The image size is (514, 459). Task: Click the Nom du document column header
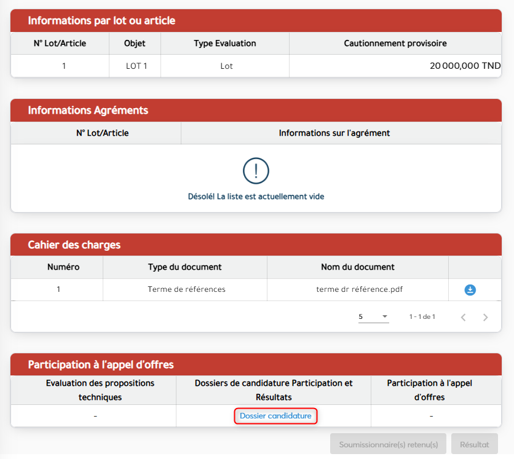click(x=358, y=267)
